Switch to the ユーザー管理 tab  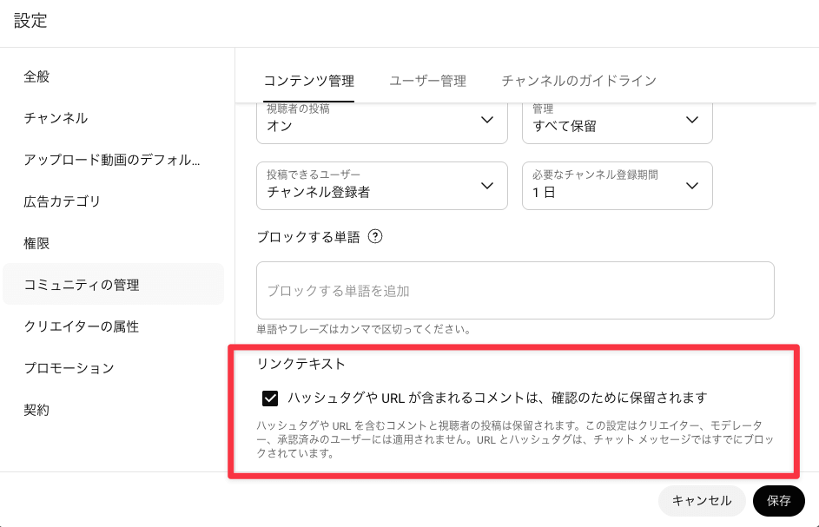(x=427, y=82)
